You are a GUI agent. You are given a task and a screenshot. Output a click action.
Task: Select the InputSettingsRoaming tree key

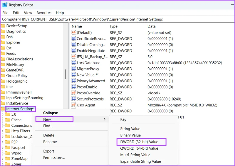tap(25, 98)
